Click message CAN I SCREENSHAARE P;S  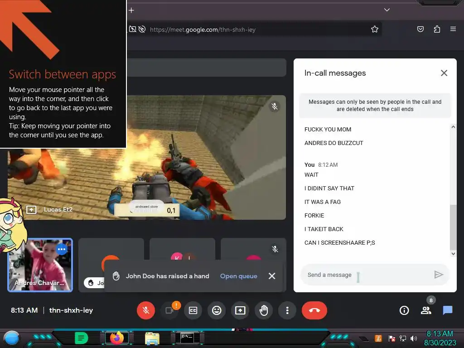(339, 243)
